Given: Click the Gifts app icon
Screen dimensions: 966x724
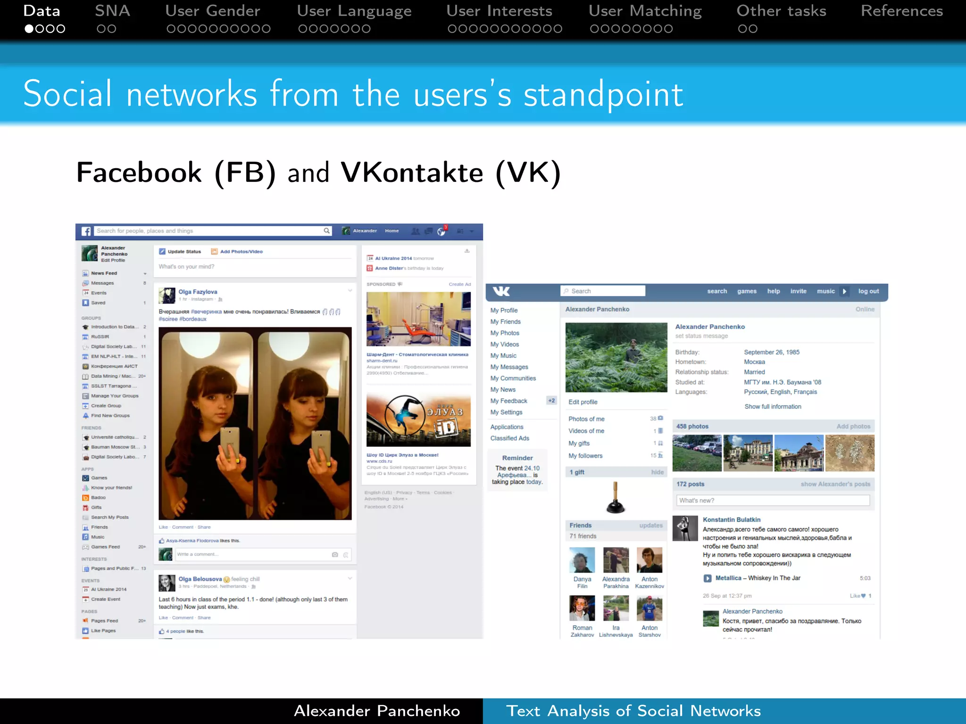Looking at the screenshot, I should 85,508.
